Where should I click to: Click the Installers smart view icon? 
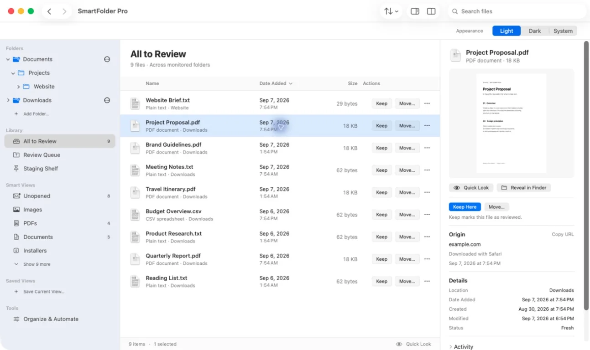16,251
